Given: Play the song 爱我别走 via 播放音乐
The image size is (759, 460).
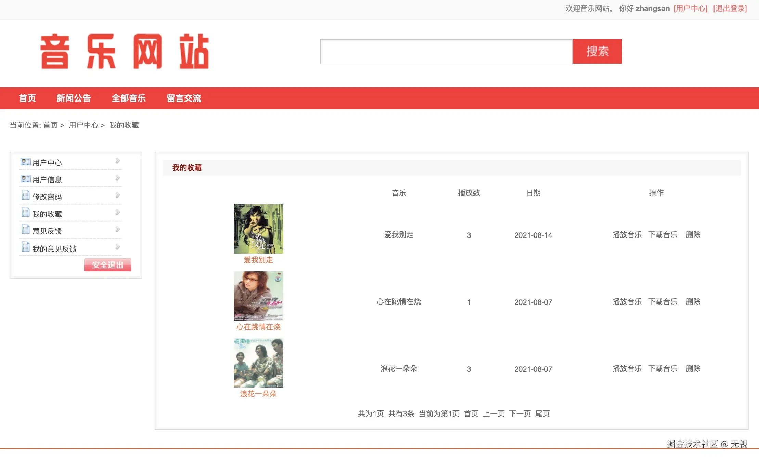Looking at the screenshot, I should [x=627, y=235].
